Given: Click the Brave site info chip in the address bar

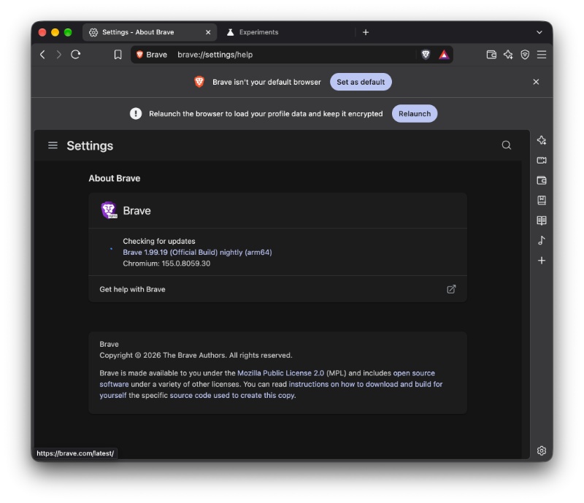Looking at the screenshot, I should click(x=152, y=55).
